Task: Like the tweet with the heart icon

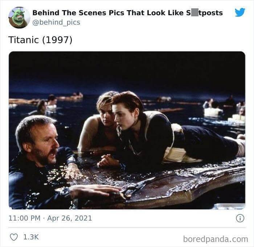Action: point(14,237)
